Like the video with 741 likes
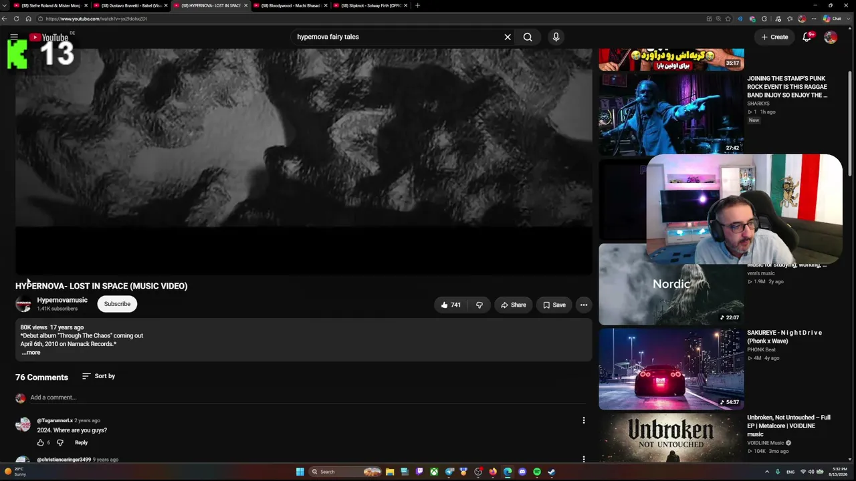 coord(451,305)
